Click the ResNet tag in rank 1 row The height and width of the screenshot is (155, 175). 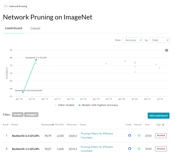click(x=161, y=136)
